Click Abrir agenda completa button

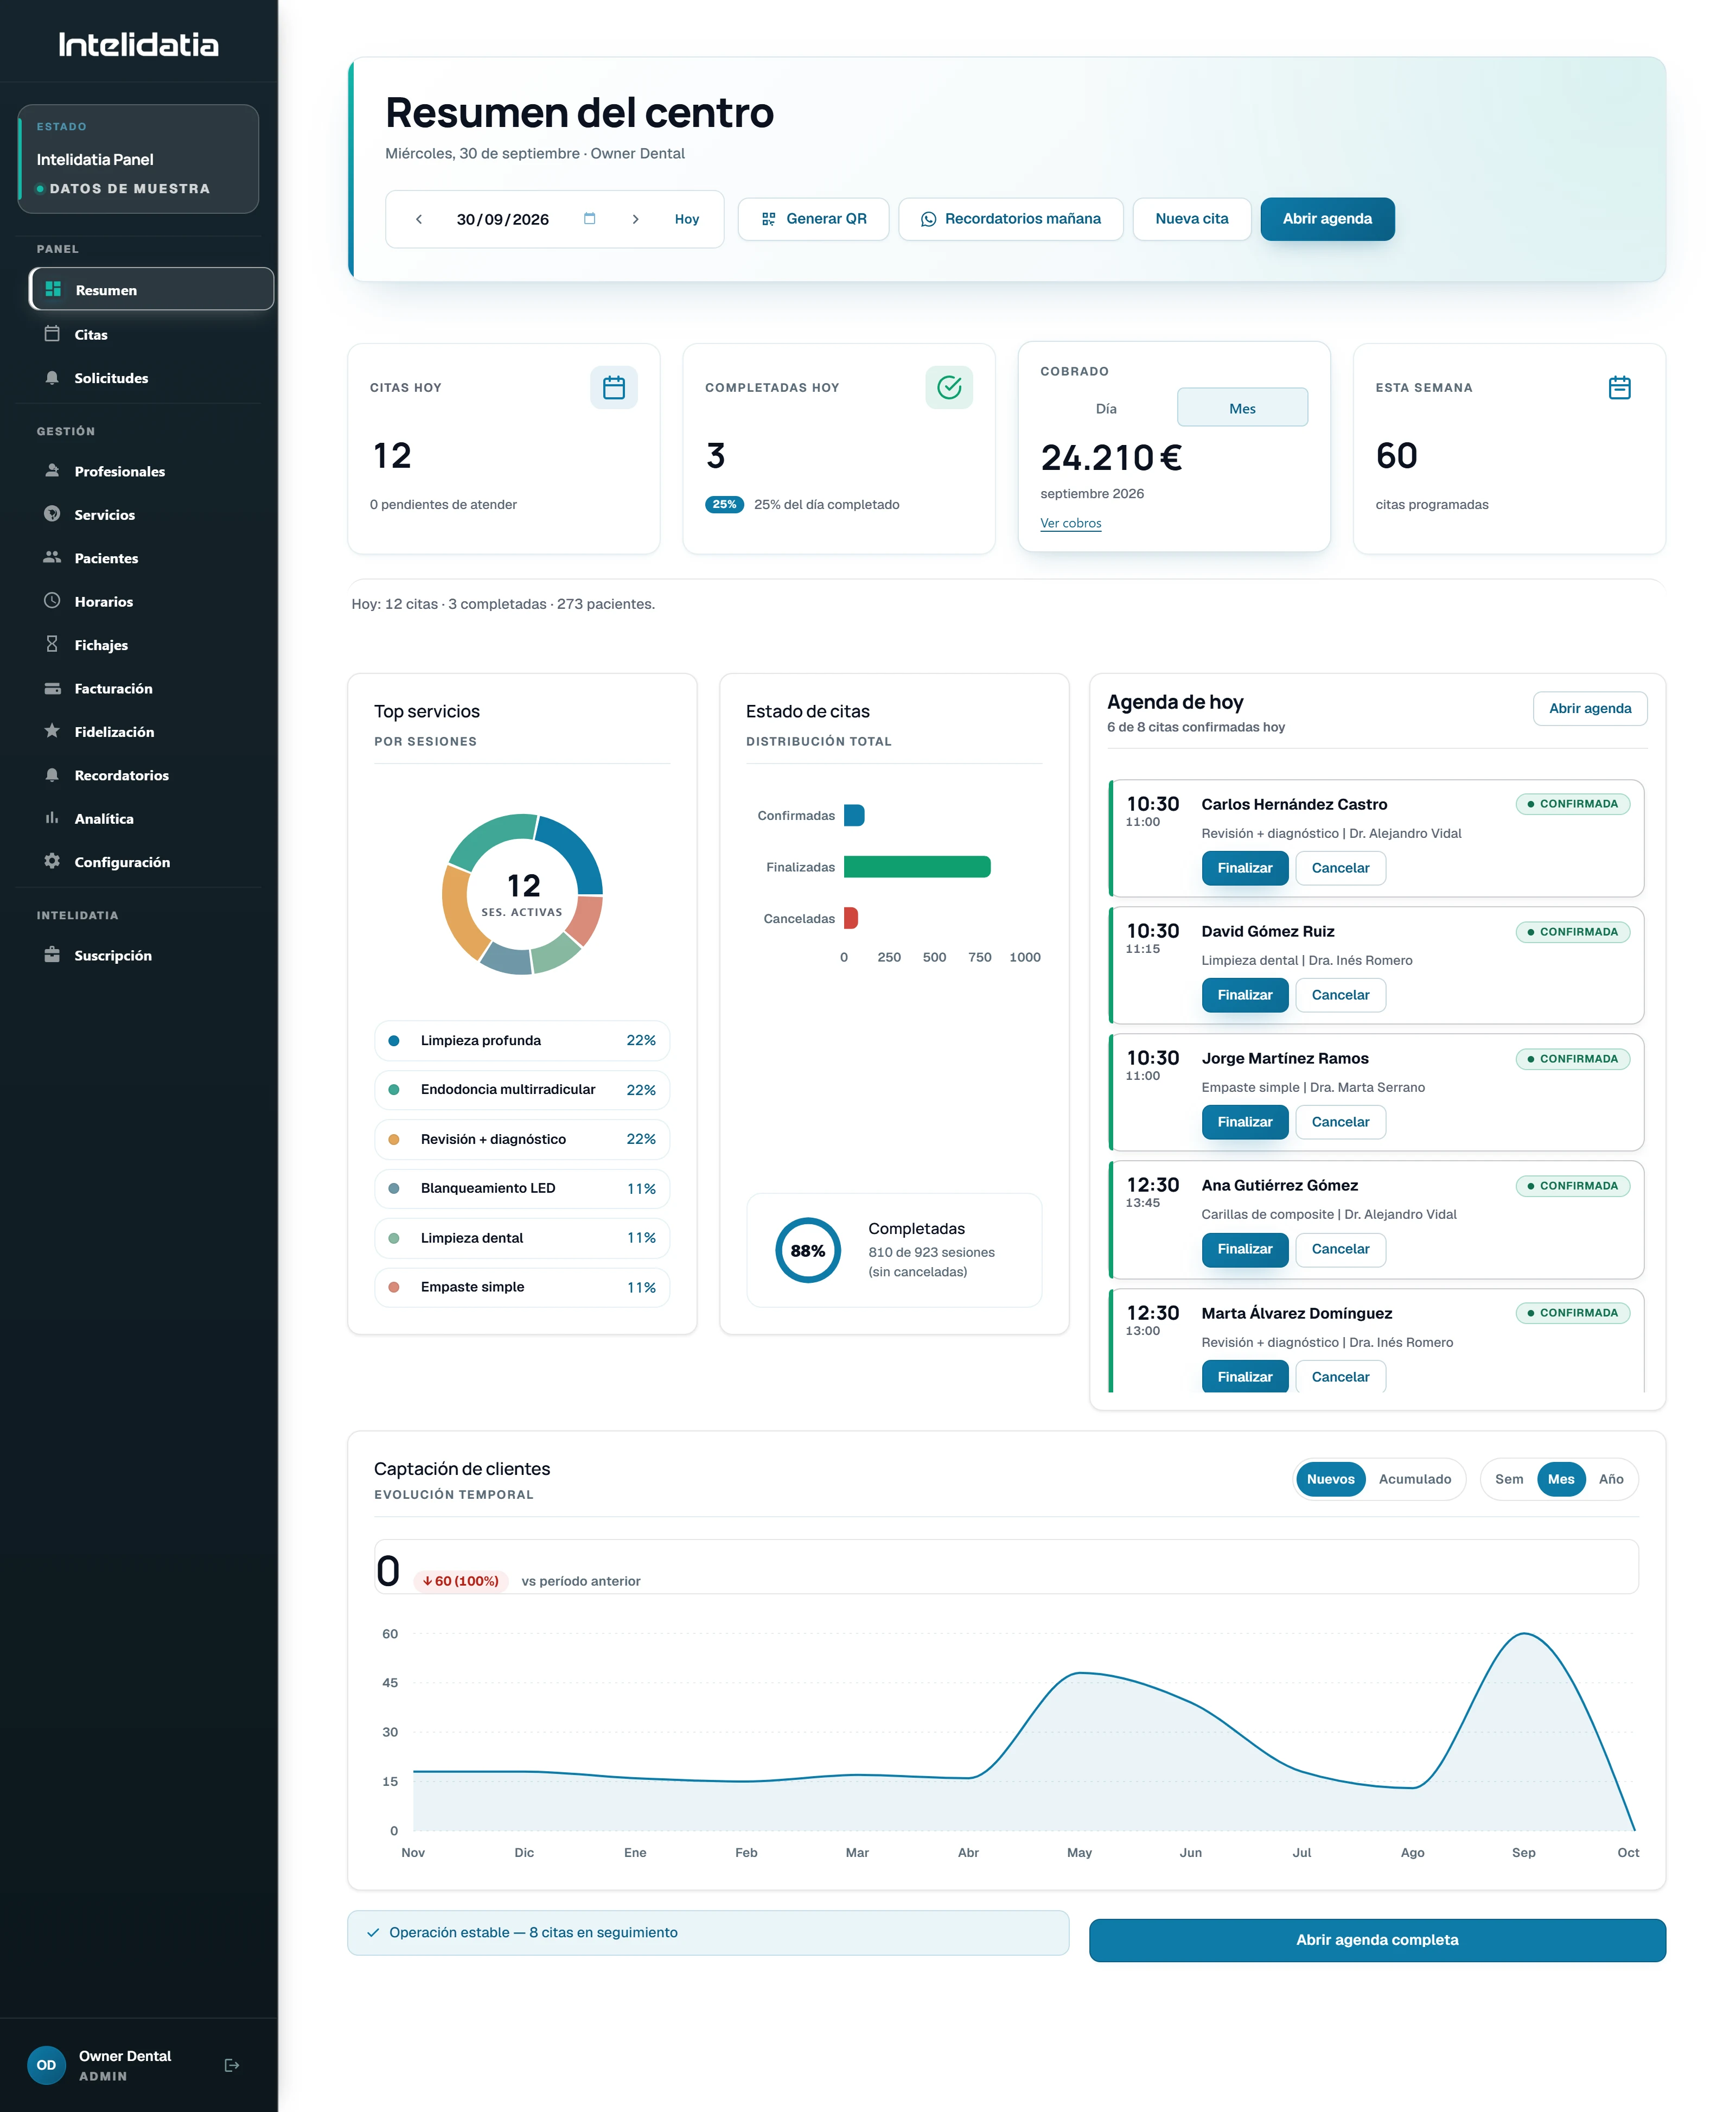point(1377,1940)
